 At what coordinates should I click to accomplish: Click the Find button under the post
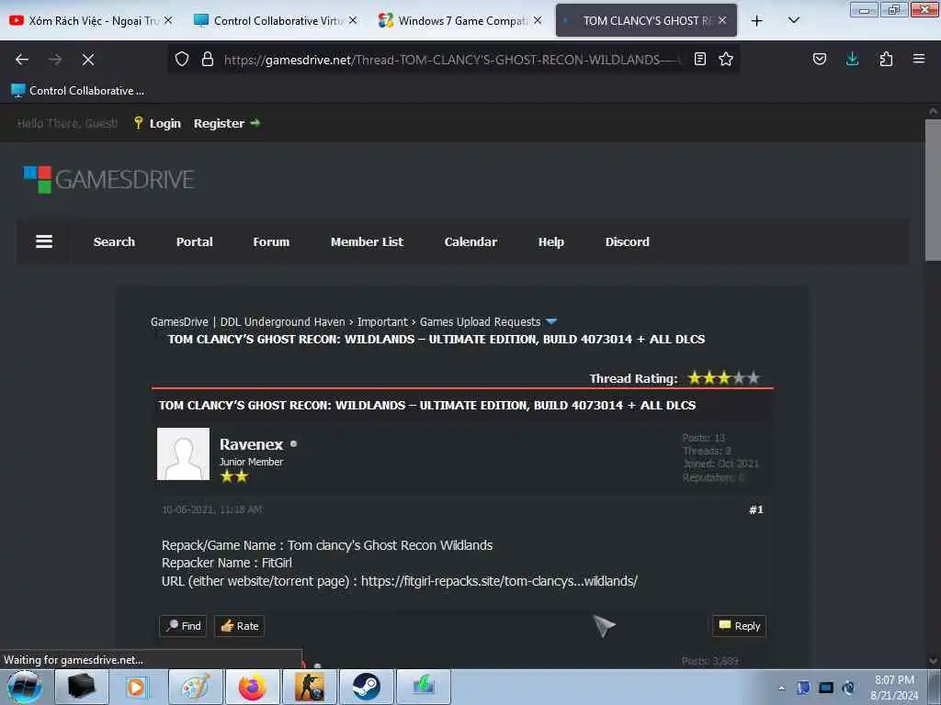(183, 626)
